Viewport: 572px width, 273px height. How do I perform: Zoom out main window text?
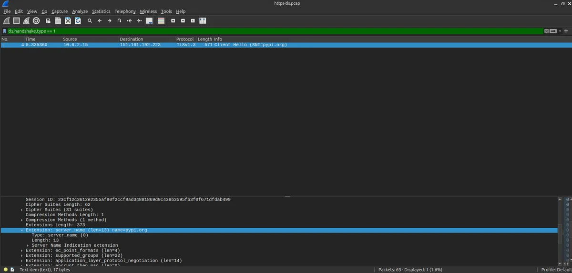(183, 20)
